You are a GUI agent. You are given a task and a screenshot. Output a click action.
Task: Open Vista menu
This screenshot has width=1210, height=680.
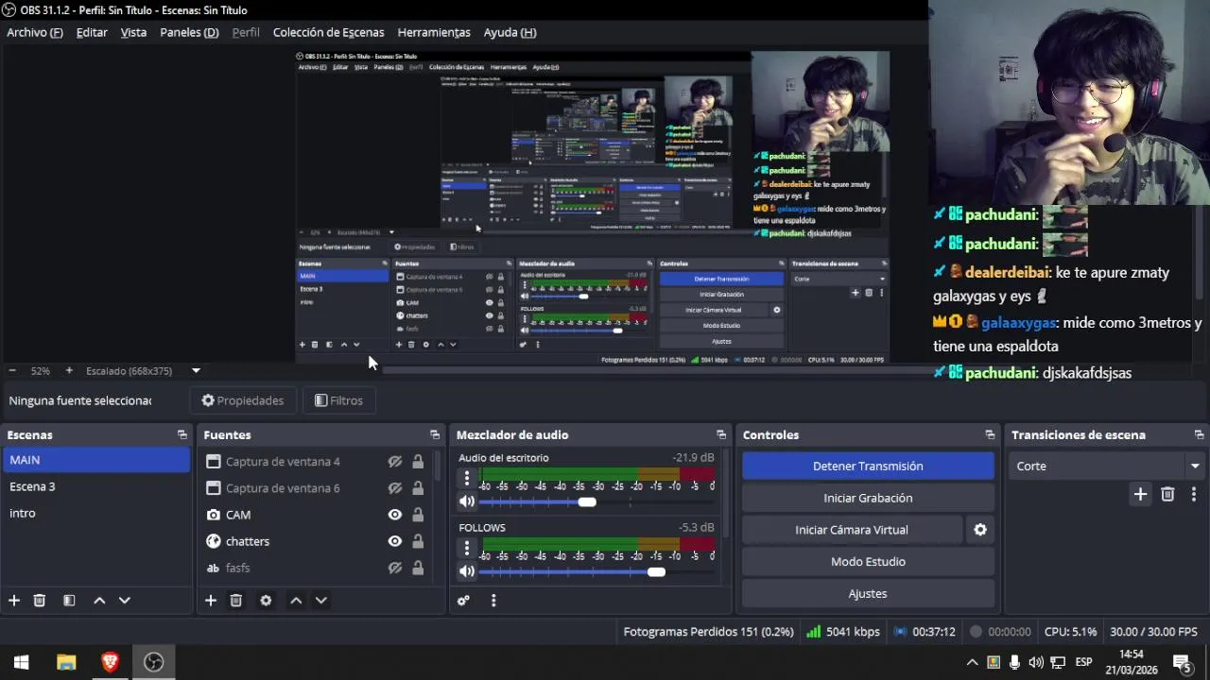pyautogui.click(x=133, y=32)
